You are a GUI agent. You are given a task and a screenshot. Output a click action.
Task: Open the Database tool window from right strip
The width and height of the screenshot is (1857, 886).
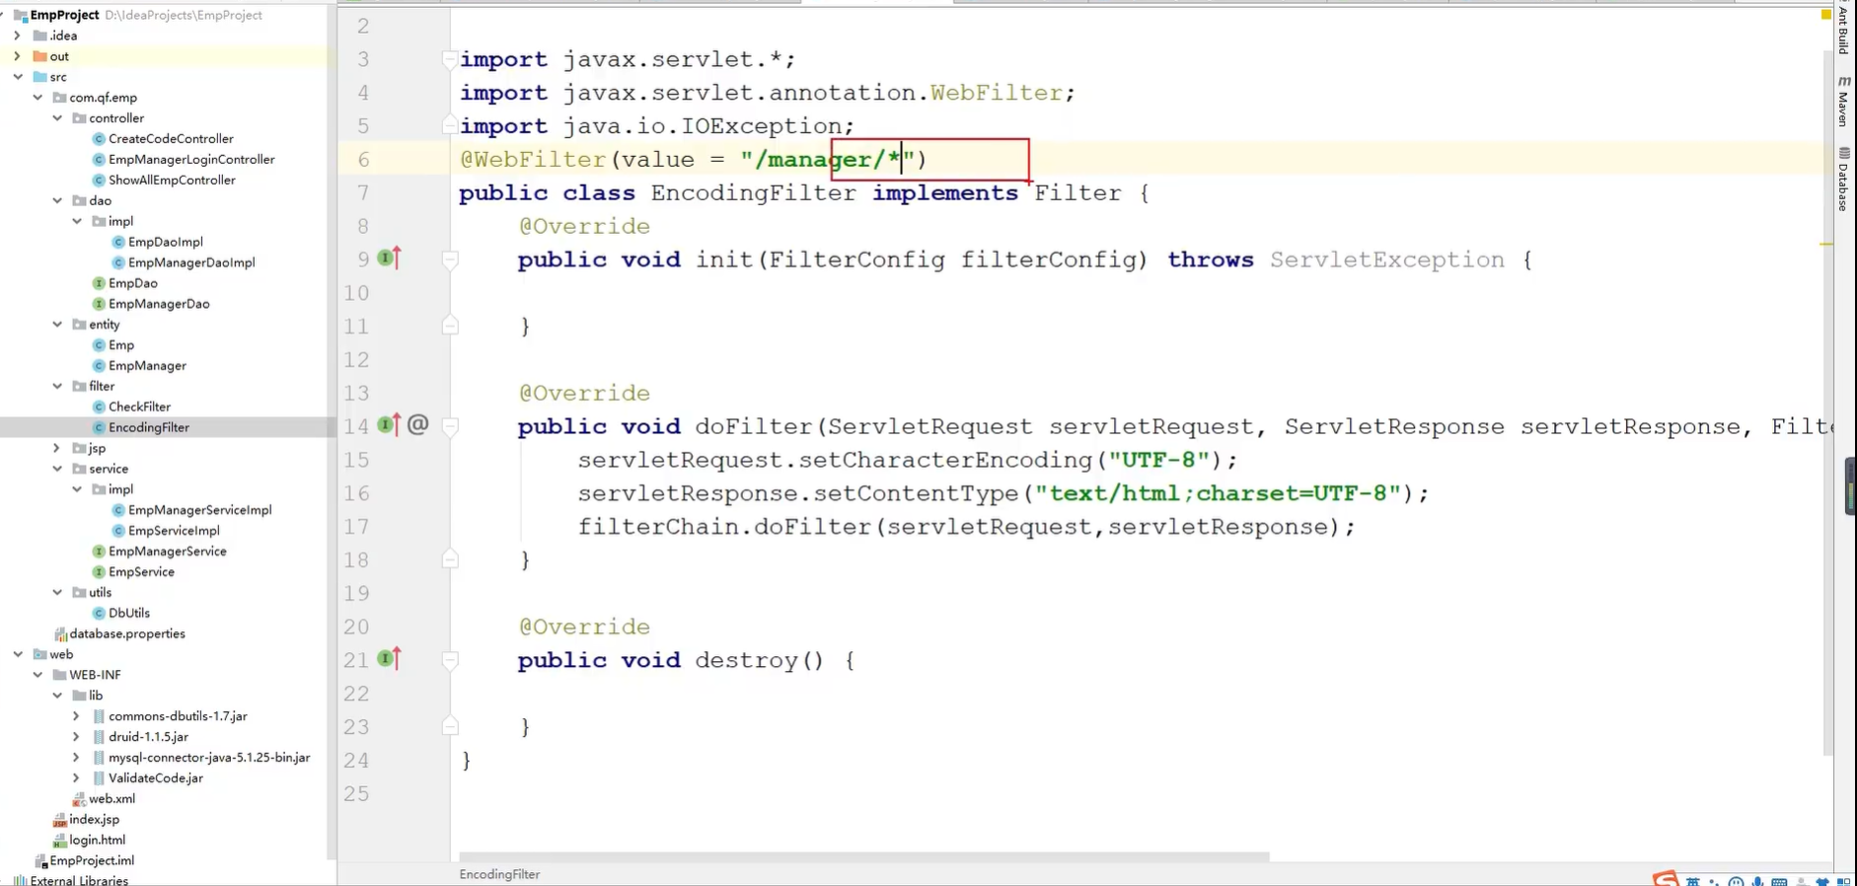[x=1843, y=179]
